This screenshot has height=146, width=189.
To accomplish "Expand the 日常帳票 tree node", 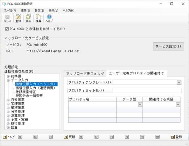I will pyautogui.click(x=8, y=100).
